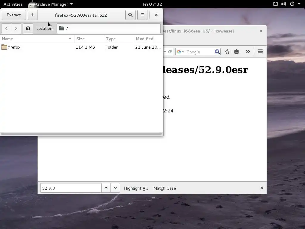This screenshot has width=305, height=229.
Task: Find previous match with up arrow
Action: coord(106,188)
